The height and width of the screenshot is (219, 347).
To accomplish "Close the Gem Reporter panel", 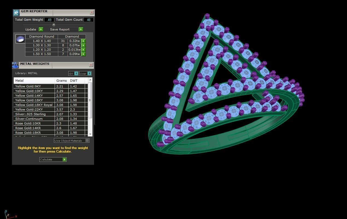I will [92, 12].
